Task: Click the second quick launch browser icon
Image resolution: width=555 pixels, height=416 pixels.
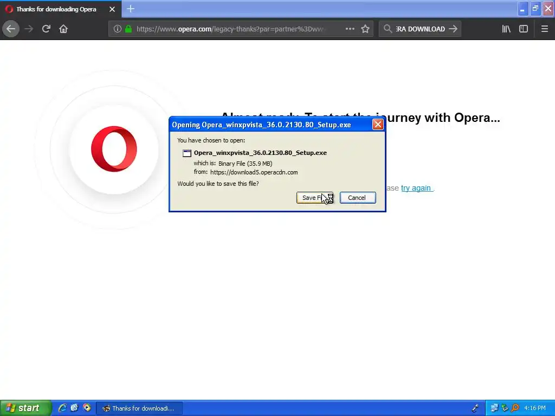Action: click(74, 408)
